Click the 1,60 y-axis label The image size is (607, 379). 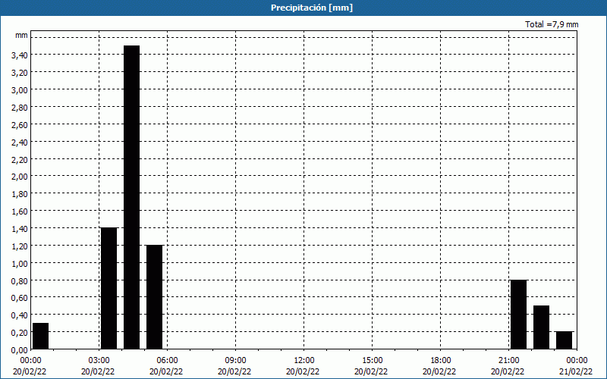tap(20, 211)
